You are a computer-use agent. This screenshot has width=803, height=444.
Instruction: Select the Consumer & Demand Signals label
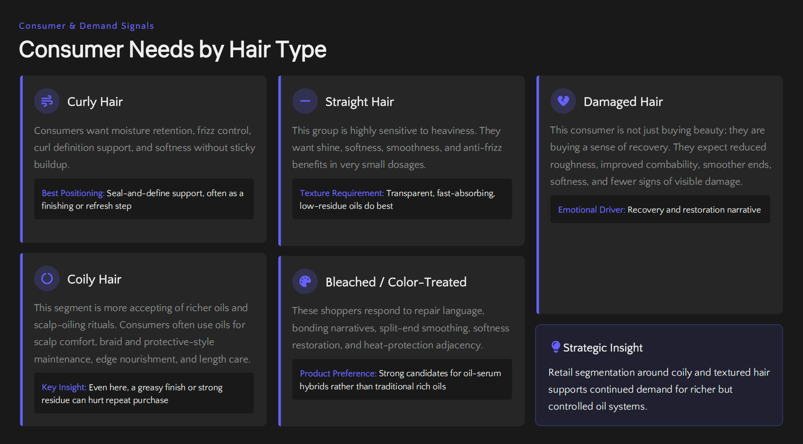[86, 26]
